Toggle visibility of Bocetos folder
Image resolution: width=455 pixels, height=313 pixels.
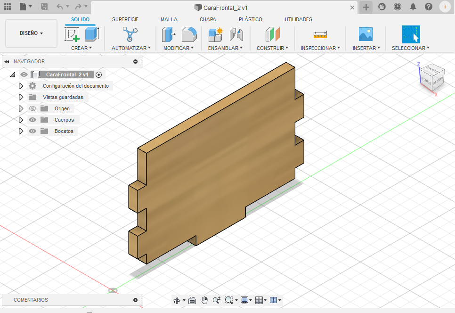(x=32, y=131)
